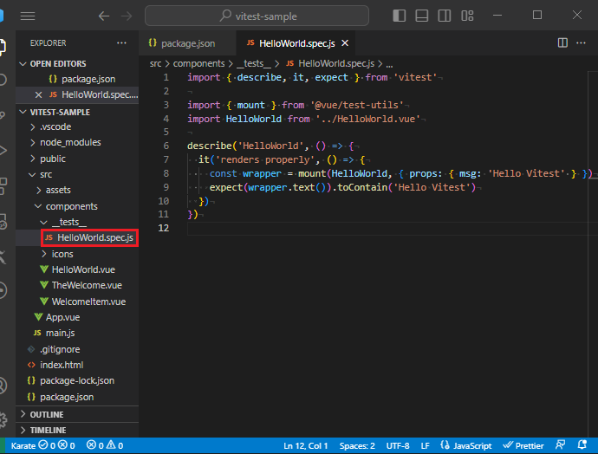Expand the node_modules folder
The image size is (598, 454).
77,142
